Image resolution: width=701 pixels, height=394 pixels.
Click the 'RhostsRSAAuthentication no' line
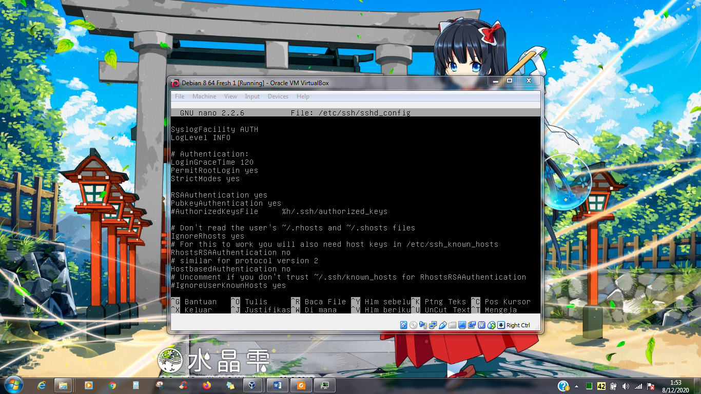pyautogui.click(x=230, y=252)
